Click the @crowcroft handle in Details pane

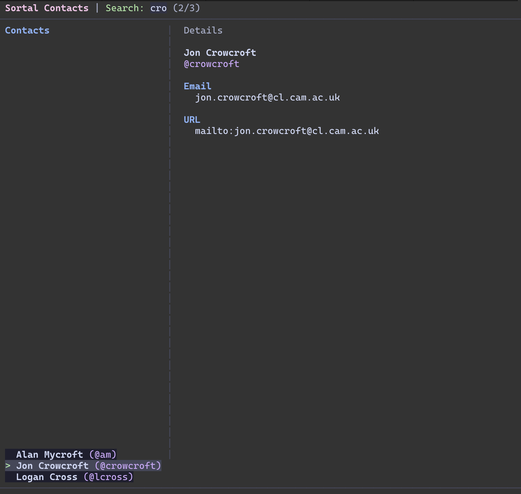pyautogui.click(x=211, y=64)
